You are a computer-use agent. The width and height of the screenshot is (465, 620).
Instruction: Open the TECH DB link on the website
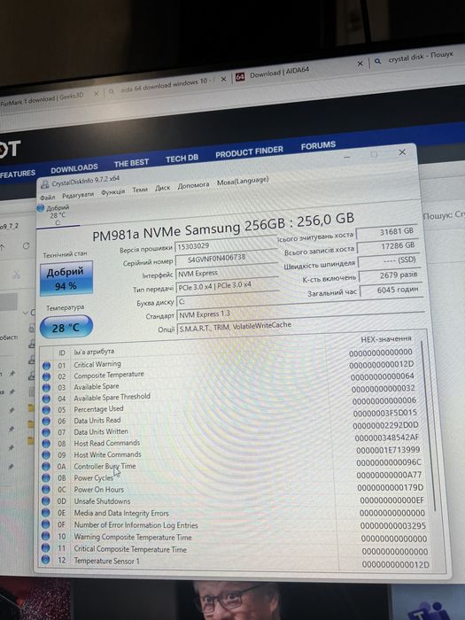coord(182,159)
